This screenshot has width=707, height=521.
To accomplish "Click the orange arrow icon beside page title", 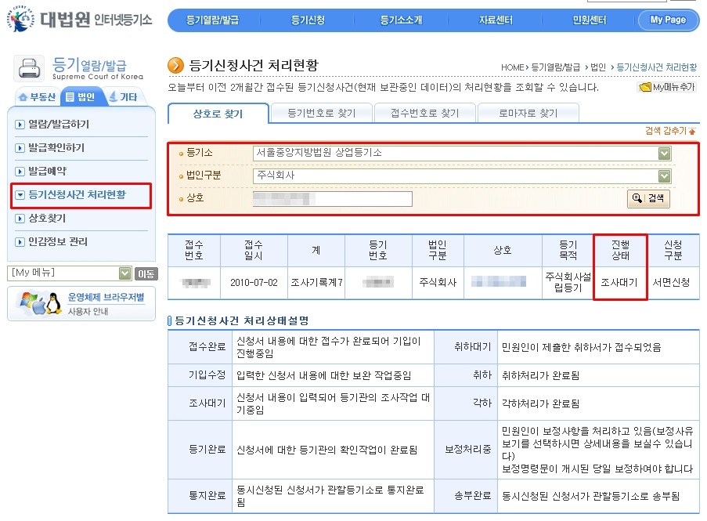I will pos(176,65).
